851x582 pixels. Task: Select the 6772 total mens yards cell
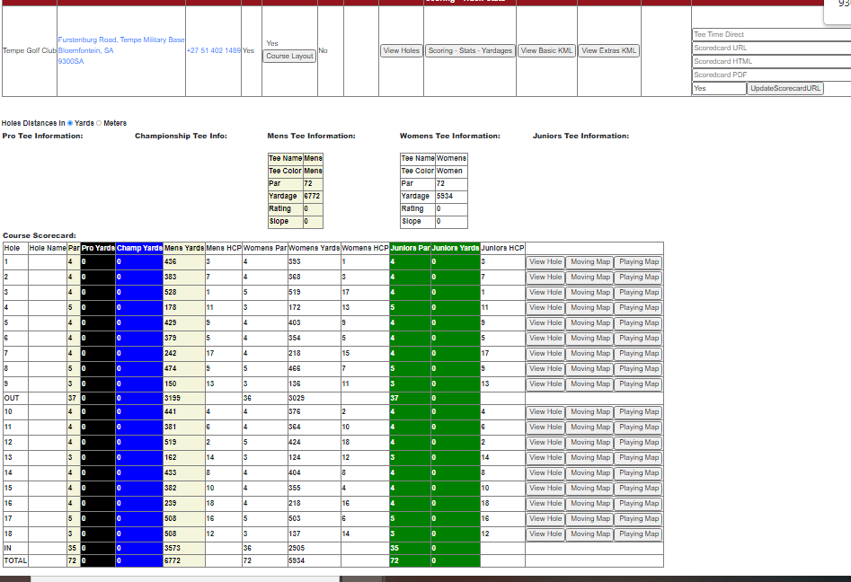[x=184, y=560]
